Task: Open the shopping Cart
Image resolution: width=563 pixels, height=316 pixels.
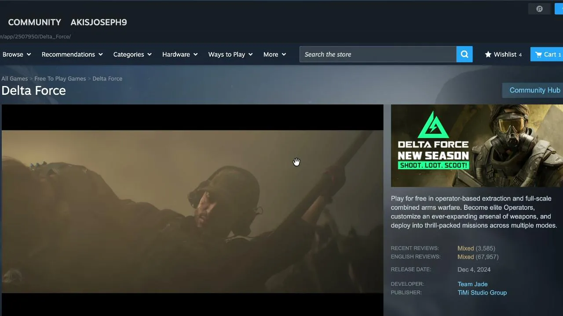Action: [547, 54]
